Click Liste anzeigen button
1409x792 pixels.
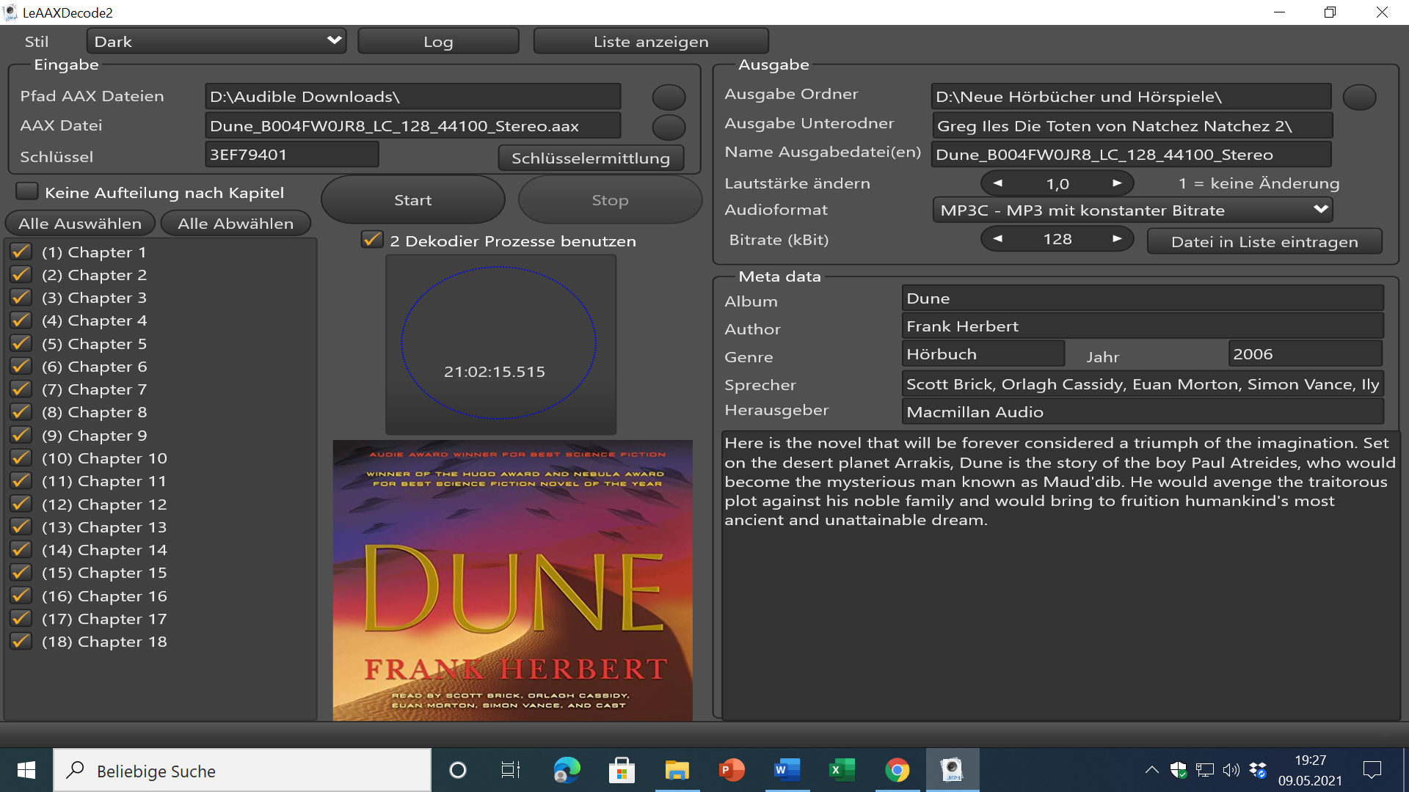pyautogui.click(x=651, y=42)
